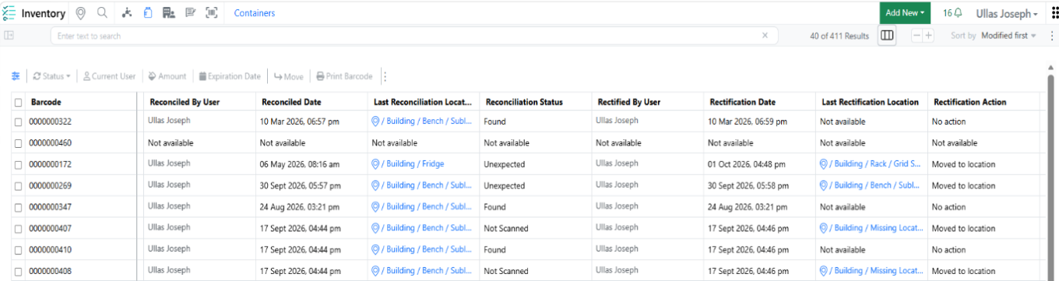Viewport: 1059px width, 281px height.
Task: Check the box for barcode 0000000322
Action: coord(18,122)
